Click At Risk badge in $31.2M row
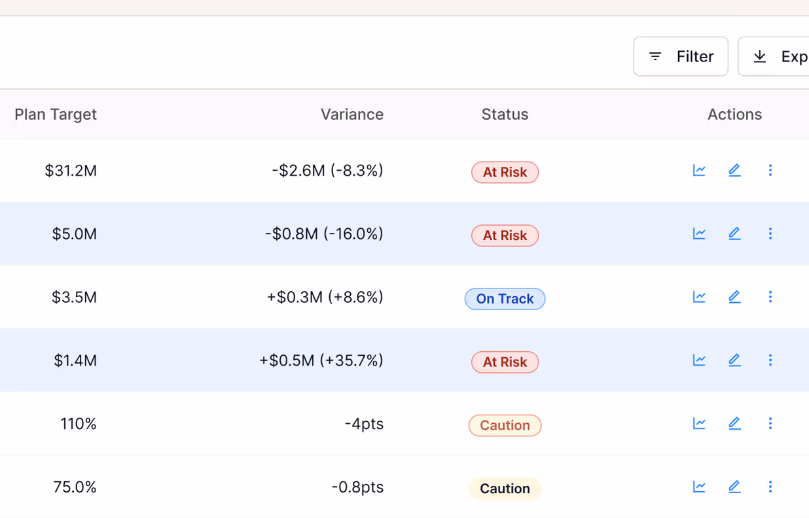Viewport: 809px width, 518px height. pos(505,172)
